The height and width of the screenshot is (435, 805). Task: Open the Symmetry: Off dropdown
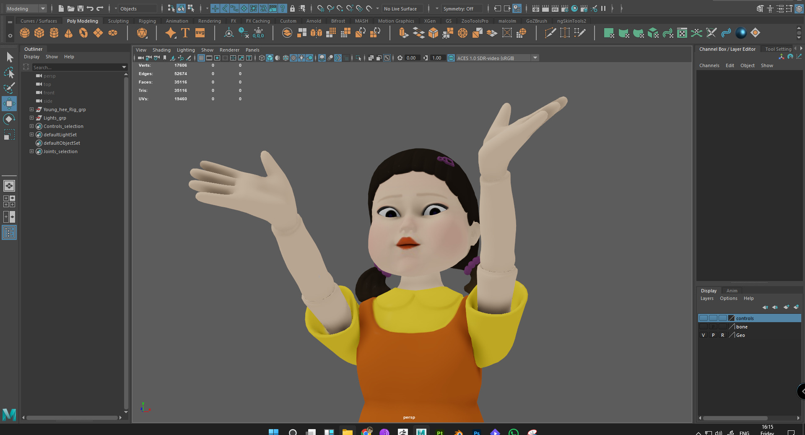[x=462, y=8]
